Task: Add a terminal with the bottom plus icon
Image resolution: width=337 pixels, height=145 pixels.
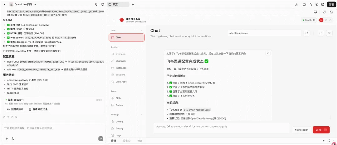Action: pyautogui.click(x=324, y=141)
